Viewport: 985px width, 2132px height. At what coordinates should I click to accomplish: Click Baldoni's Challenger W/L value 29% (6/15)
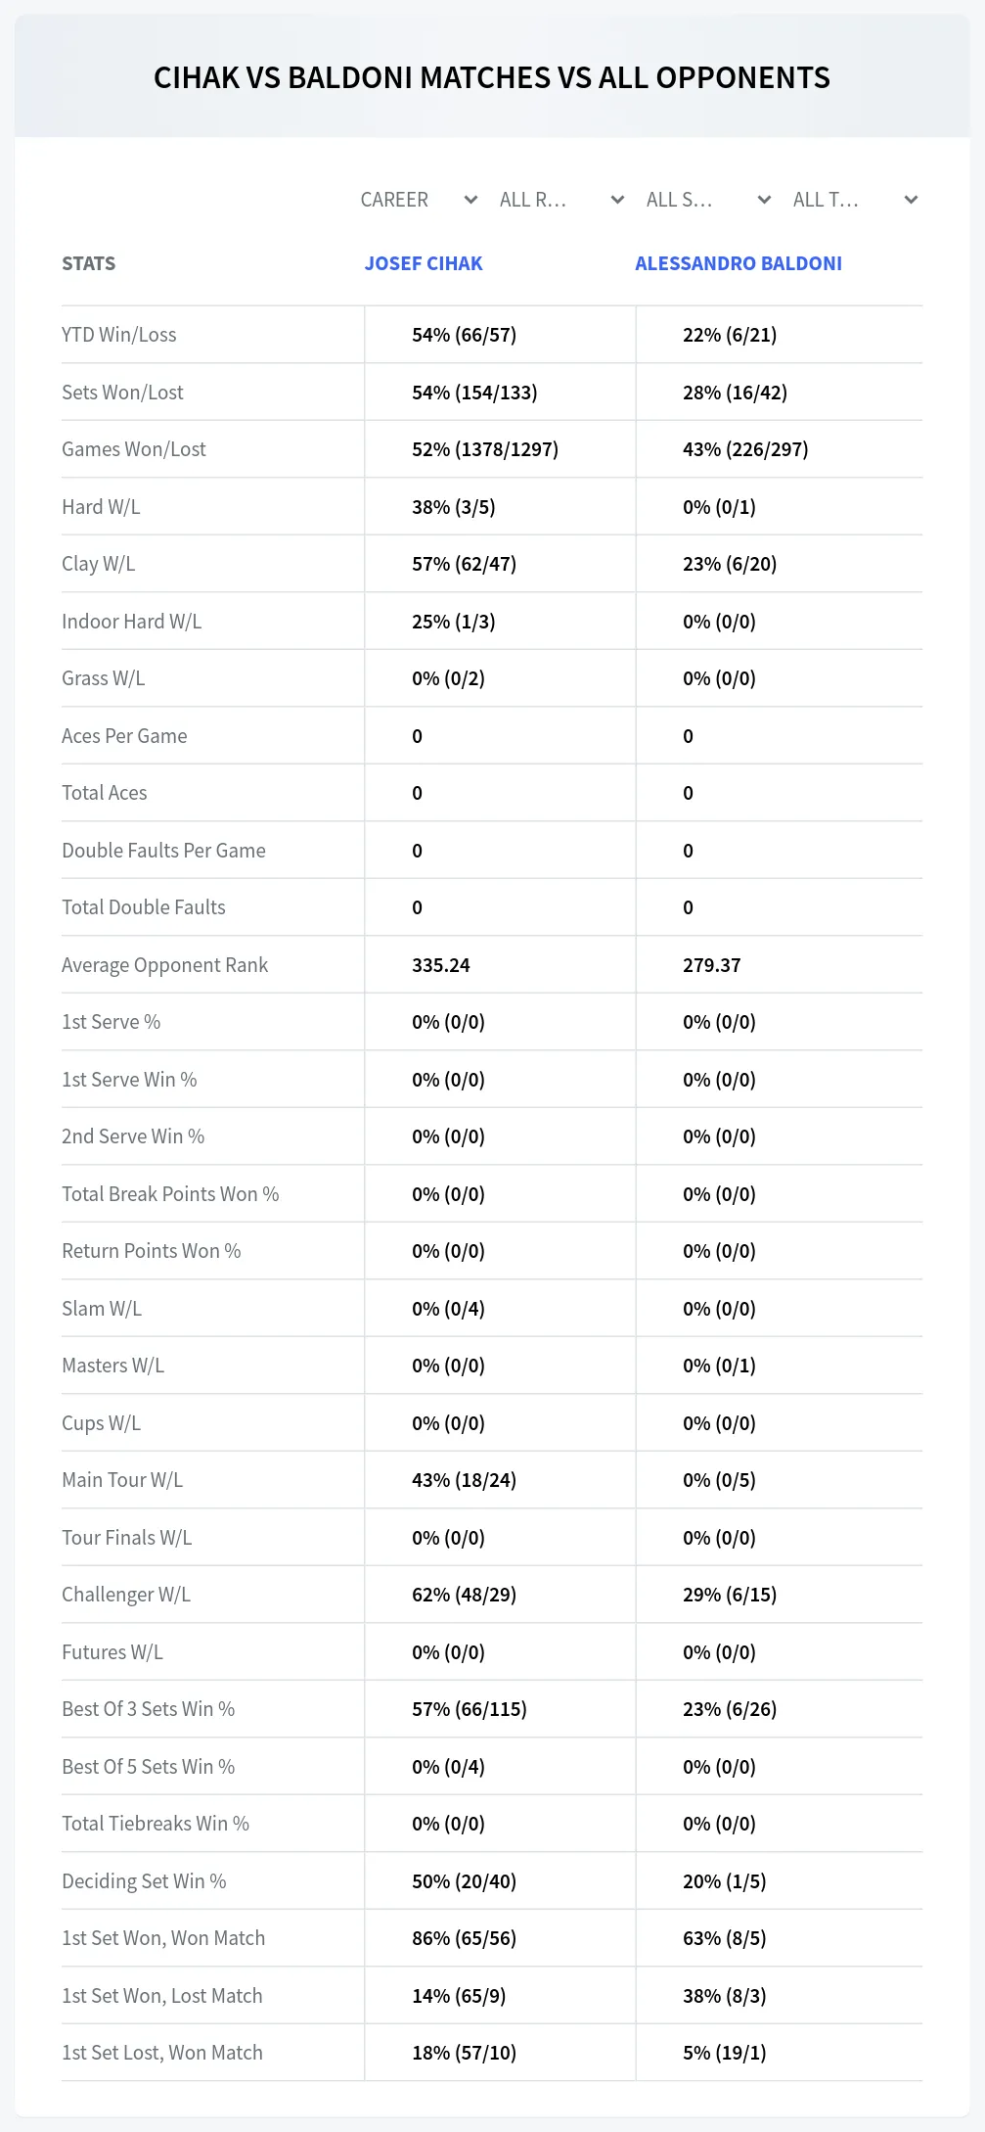tap(730, 1595)
